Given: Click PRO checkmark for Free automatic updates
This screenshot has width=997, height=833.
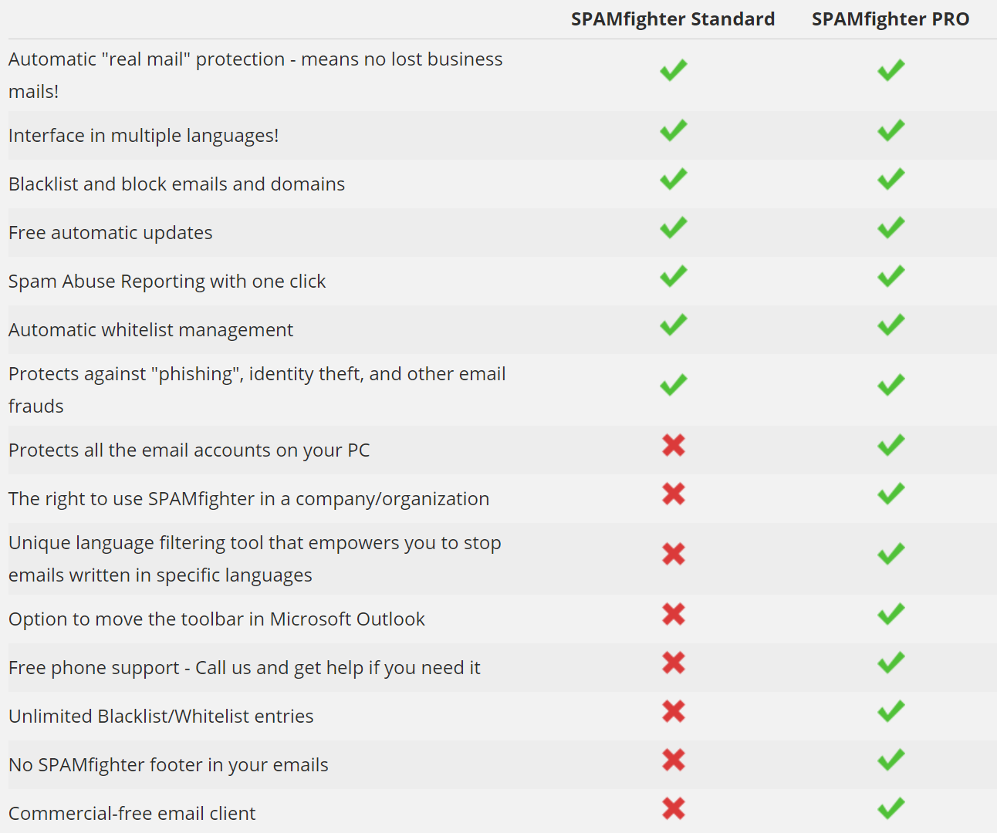Looking at the screenshot, I should pyautogui.click(x=891, y=228).
